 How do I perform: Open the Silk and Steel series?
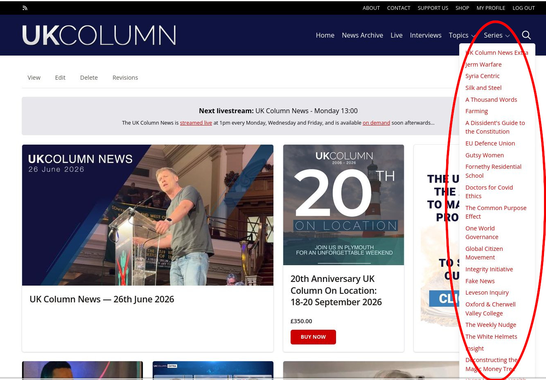(483, 88)
